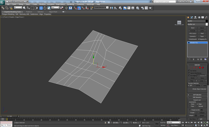The height and width of the screenshot is (127, 209).
Task: Open the Modifiers menu
Action: pos(42,4)
